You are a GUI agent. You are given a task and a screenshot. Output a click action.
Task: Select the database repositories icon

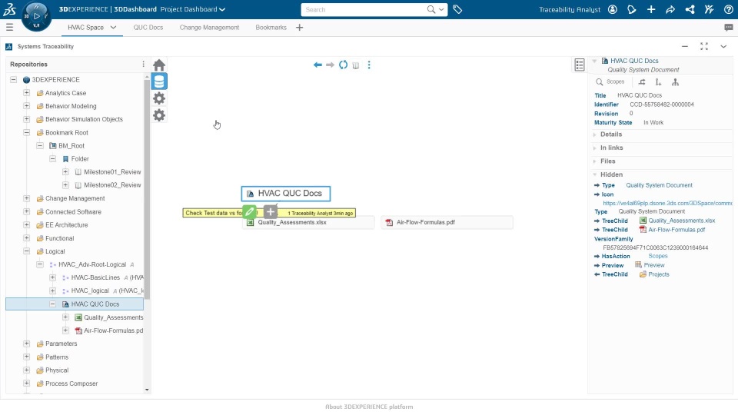pyautogui.click(x=159, y=81)
